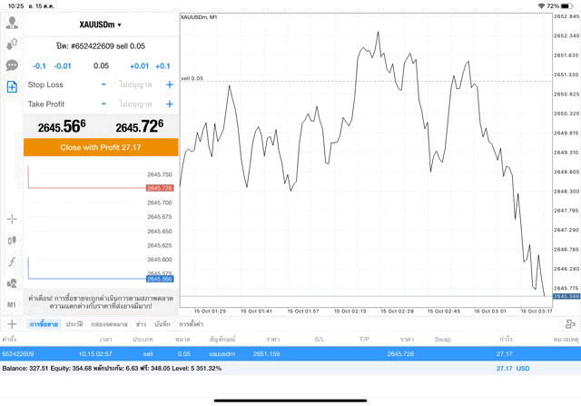The width and height of the screenshot is (581, 406).
Task: Open the indicators function icon
Action: pyautogui.click(x=12, y=262)
